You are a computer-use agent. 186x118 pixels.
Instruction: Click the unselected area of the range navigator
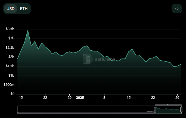click(82, 110)
